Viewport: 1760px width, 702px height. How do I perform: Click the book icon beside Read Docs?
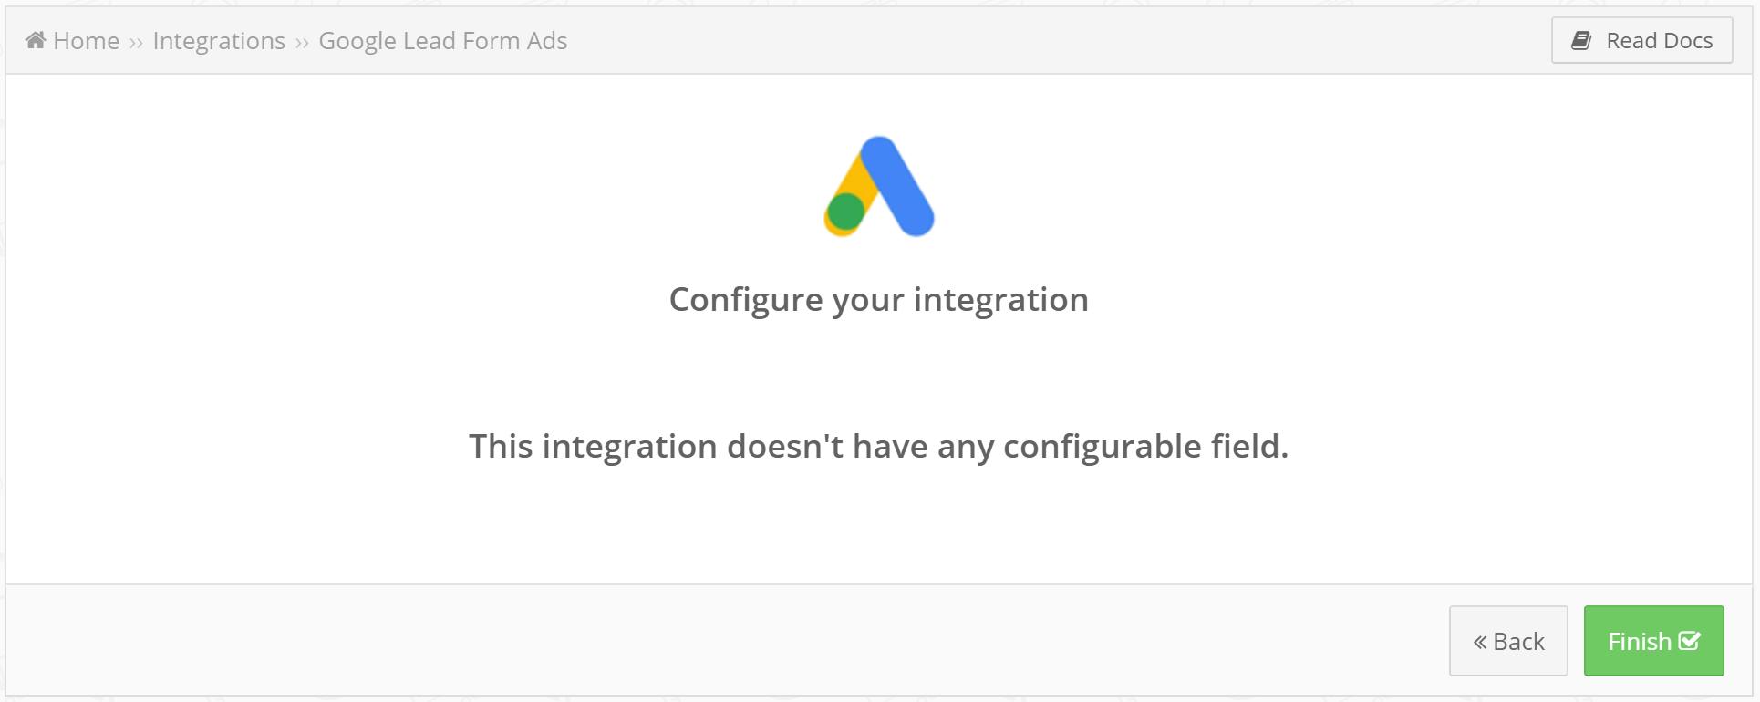[x=1582, y=40]
